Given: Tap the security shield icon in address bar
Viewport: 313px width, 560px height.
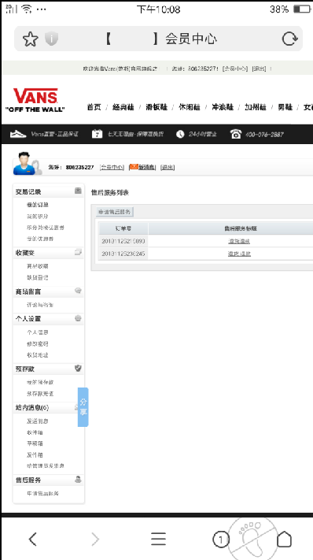Looking at the screenshot, I should pos(51,39).
